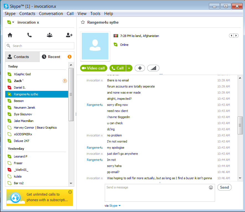
Task: Open the Conversation menu
Action: pos(51,14)
